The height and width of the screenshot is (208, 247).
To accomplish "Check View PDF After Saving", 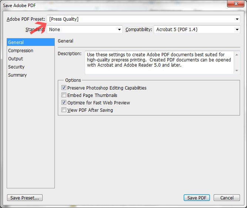I will point(64,110).
